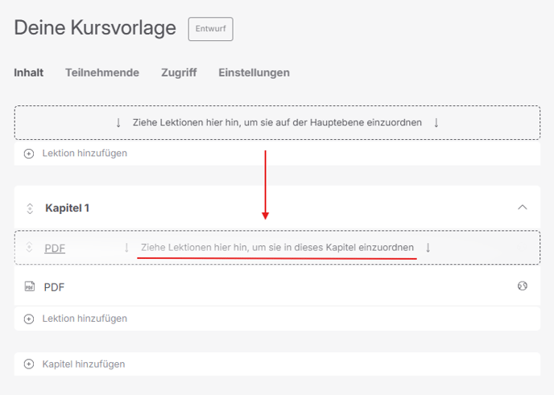Open the PDF lesson row
This screenshot has height=395, width=554.
(277, 286)
